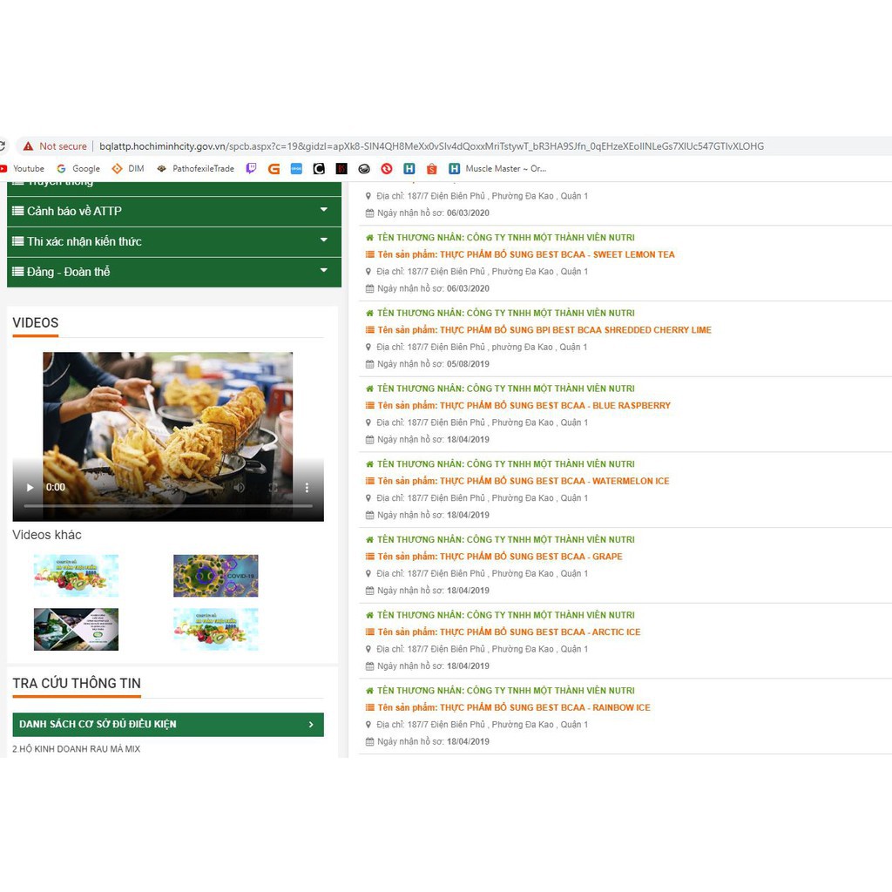The height and width of the screenshot is (892, 892).
Task: Expand the Cảnh báo về ATTP menu
Action: (x=324, y=210)
